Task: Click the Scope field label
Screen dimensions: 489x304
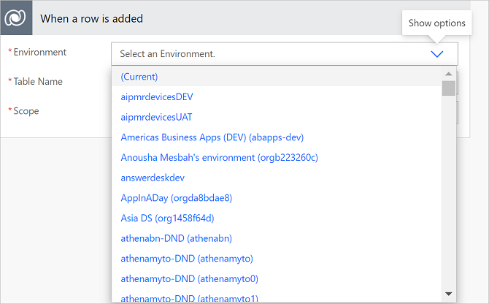Action: click(x=26, y=111)
